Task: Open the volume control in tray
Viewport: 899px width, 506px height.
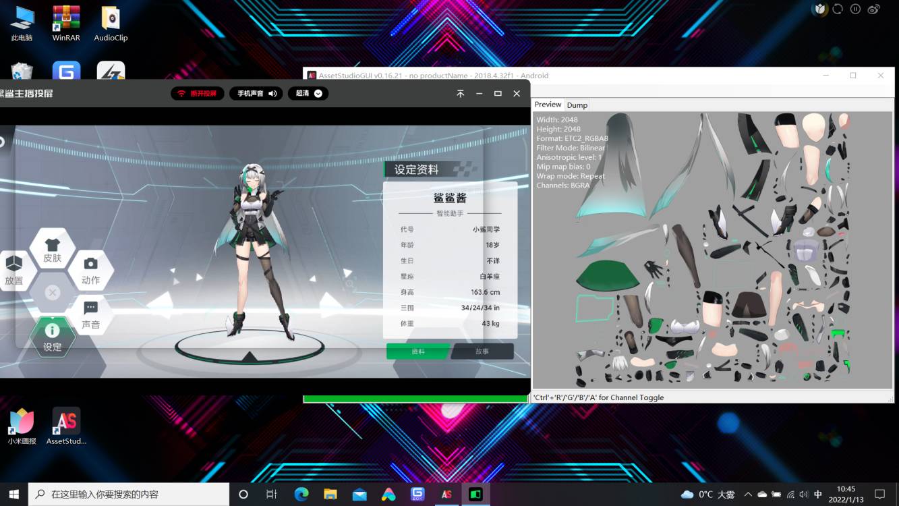Action: [804, 494]
